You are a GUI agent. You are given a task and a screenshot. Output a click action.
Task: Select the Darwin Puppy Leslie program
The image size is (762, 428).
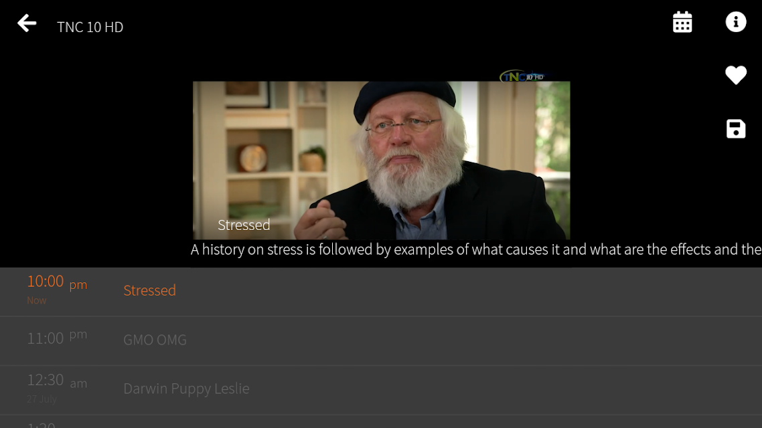point(186,389)
